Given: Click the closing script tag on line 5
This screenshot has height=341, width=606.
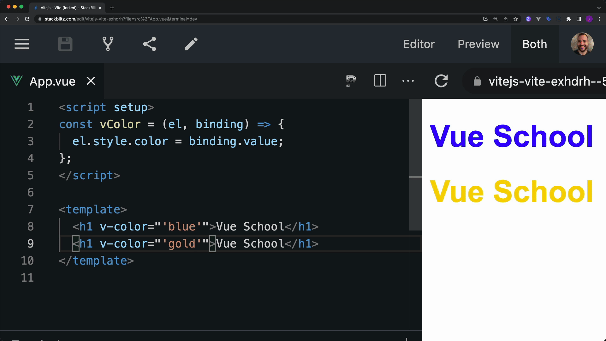Looking at the screenshot, I should click(90, 176).
